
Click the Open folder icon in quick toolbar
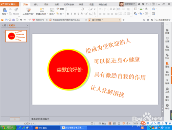[2, 20]
